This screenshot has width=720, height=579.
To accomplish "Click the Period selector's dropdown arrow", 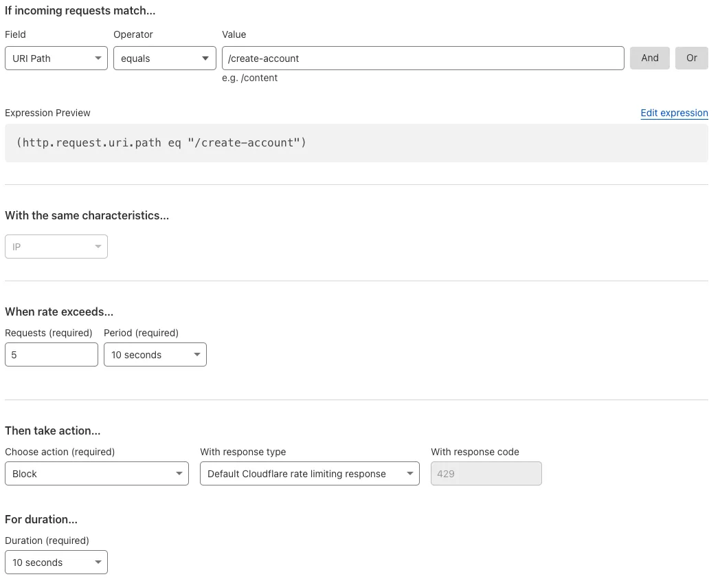I will [197, 354].
